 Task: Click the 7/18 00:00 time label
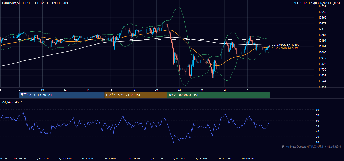[202, 159]
